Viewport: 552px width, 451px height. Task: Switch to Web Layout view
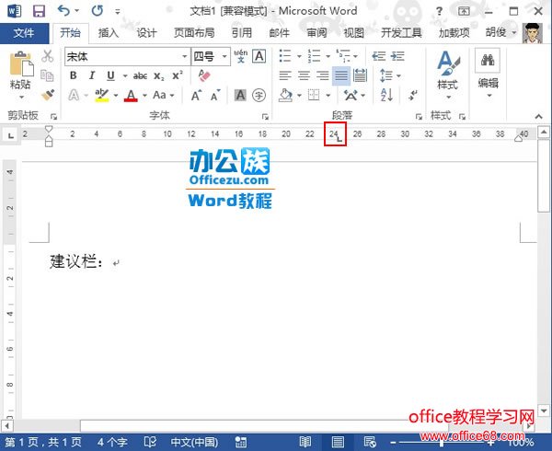(x=370, y=442)
